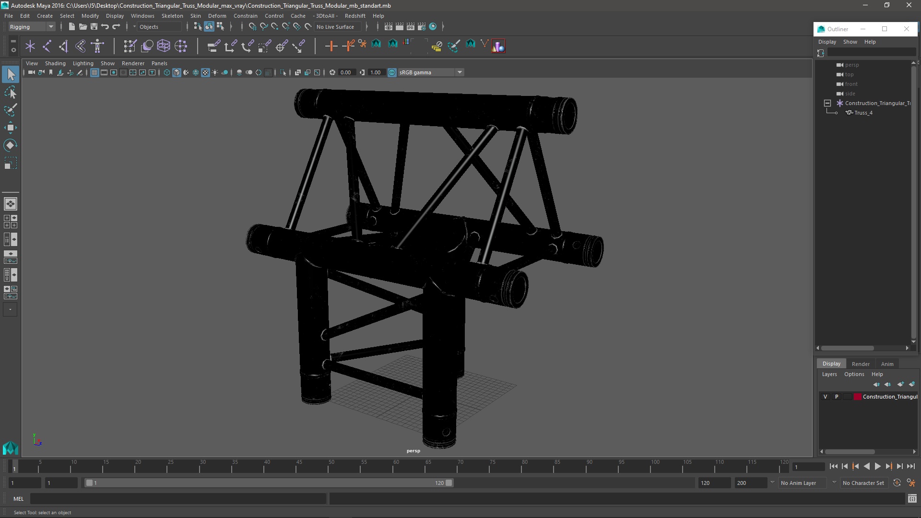
Task: Switch to the Render tab in the layer editor
Action: point(861,364)
